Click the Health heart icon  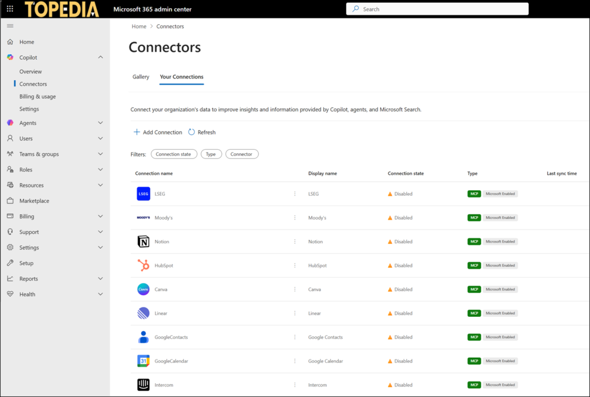tap(10, 294)
